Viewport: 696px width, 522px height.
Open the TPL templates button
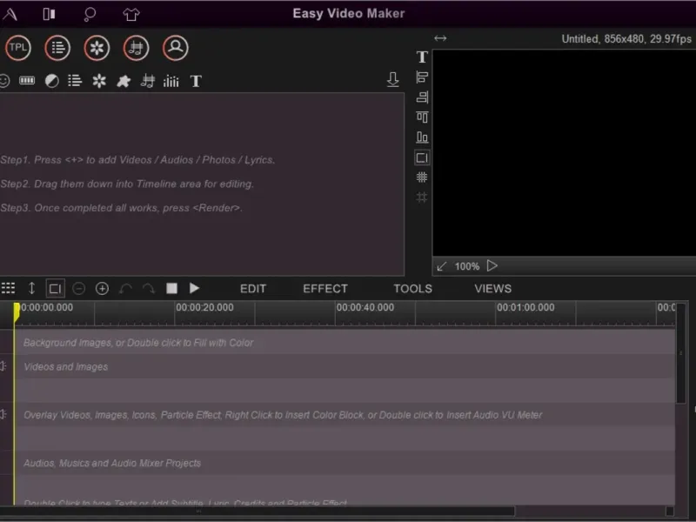18,48
